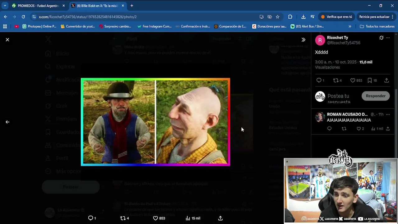This screenshot has height=224, width=398.
Task: Close the PROMIEDOS browser tab
Action: click(64, 6)
